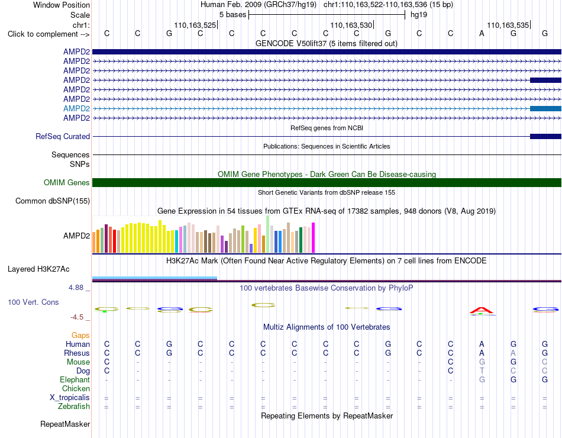Click the Mouse species label
Viewport: 562px width, 438px height.
coord(78,362)
